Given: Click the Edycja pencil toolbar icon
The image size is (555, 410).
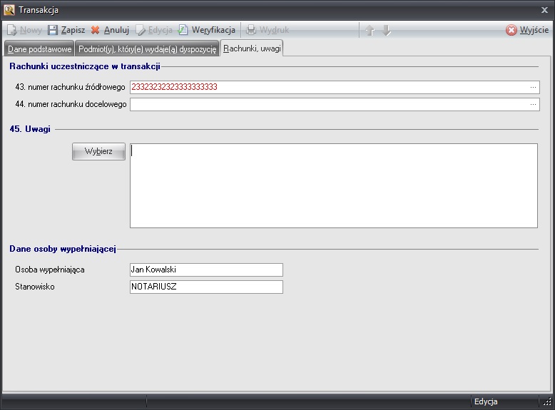Looking at the screenshot, I should pyautogui.click(x=141, y=31).
